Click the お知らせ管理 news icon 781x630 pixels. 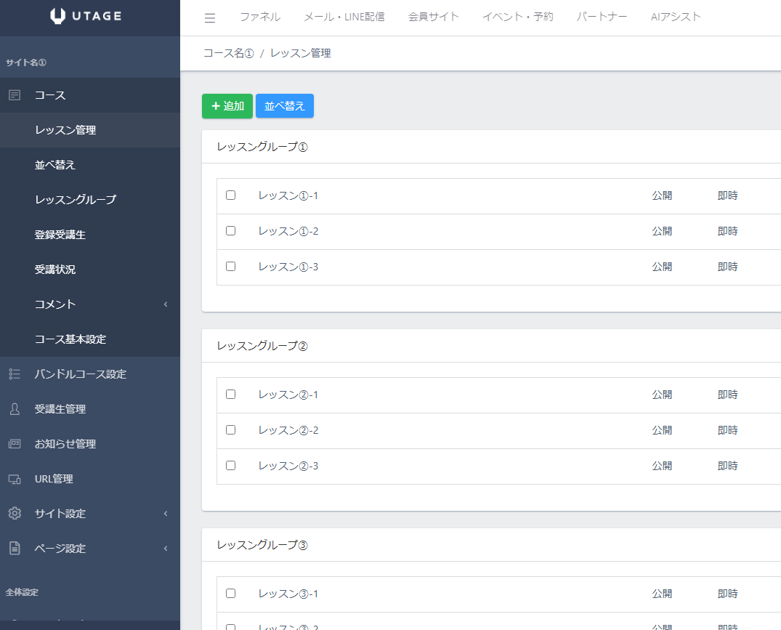15,444
